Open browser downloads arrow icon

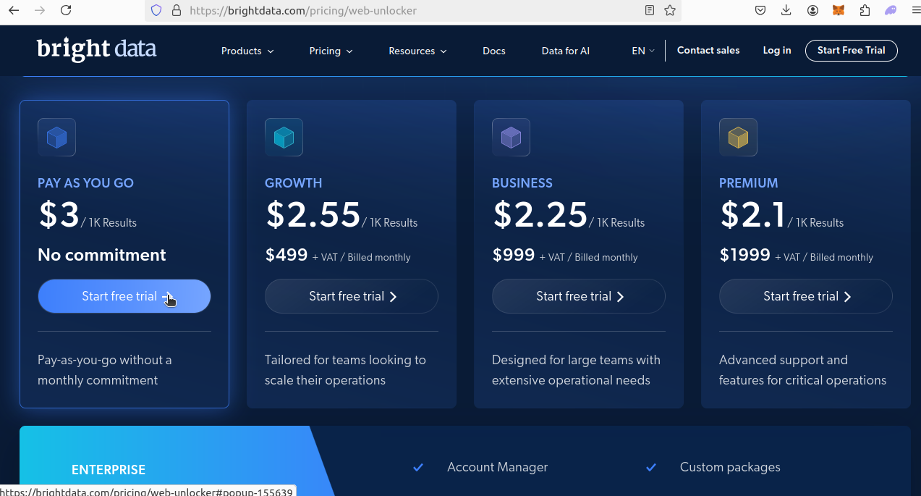(x=786, y=10)
